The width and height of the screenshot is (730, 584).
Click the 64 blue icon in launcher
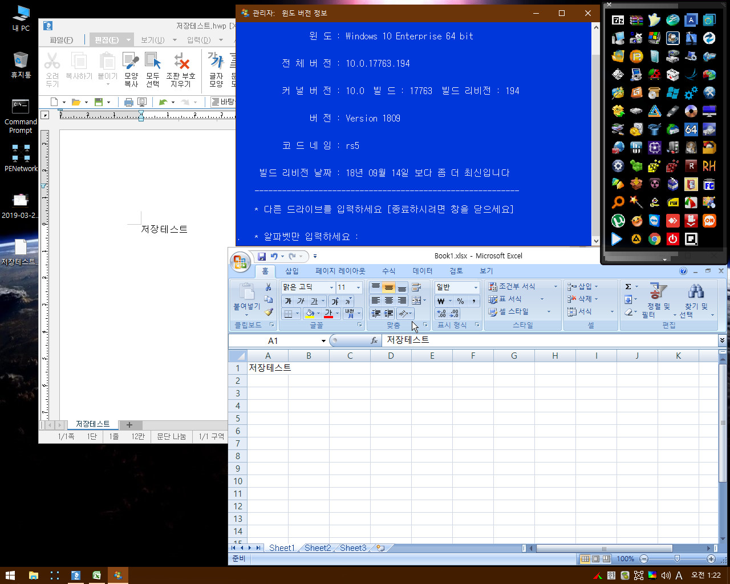691,129
